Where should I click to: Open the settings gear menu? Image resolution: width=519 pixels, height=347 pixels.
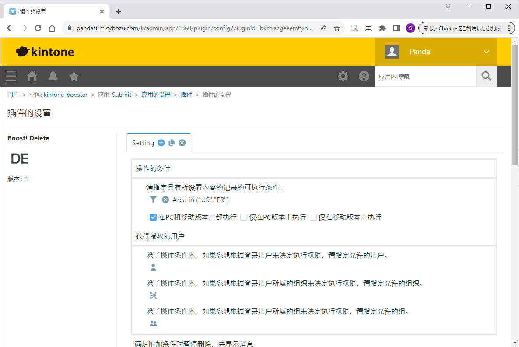[343, 76]
